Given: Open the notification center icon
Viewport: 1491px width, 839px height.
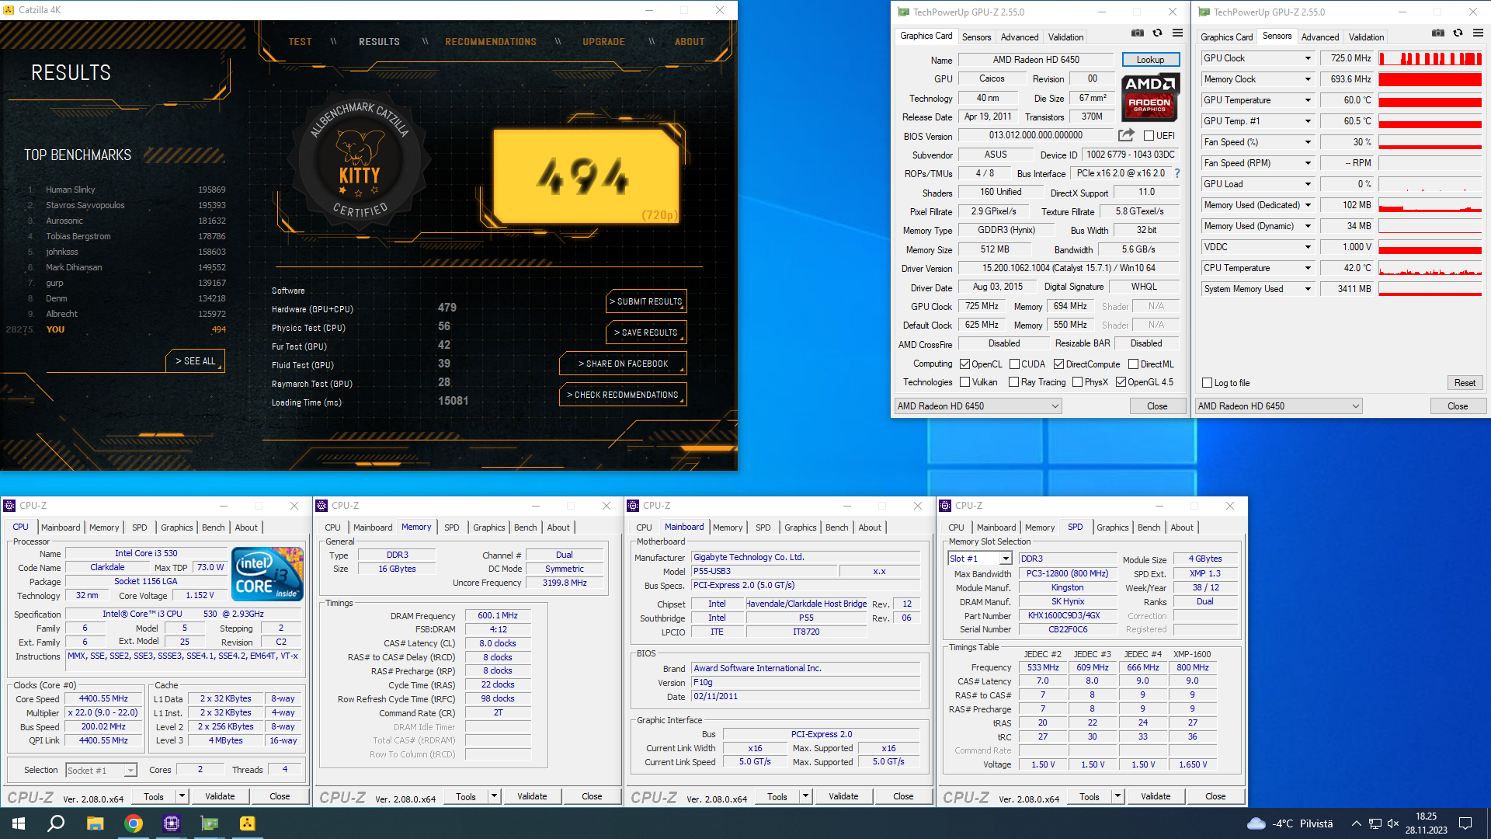Looking at the screenshot, I should 1465,823.
